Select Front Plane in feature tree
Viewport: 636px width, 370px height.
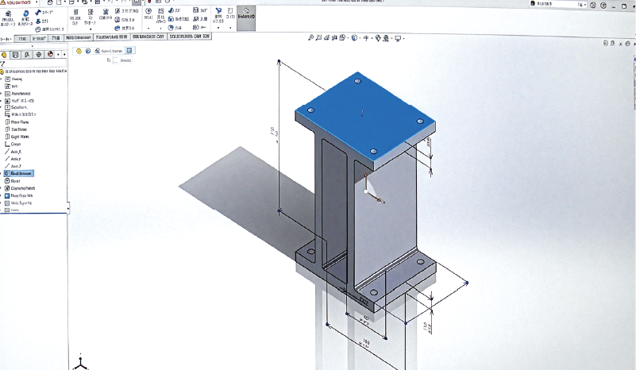click(x=17, y=122)
